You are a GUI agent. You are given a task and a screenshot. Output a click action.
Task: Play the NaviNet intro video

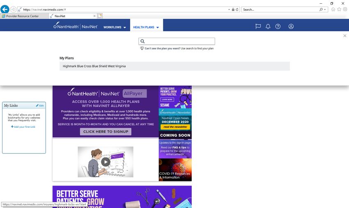point(106,162)
